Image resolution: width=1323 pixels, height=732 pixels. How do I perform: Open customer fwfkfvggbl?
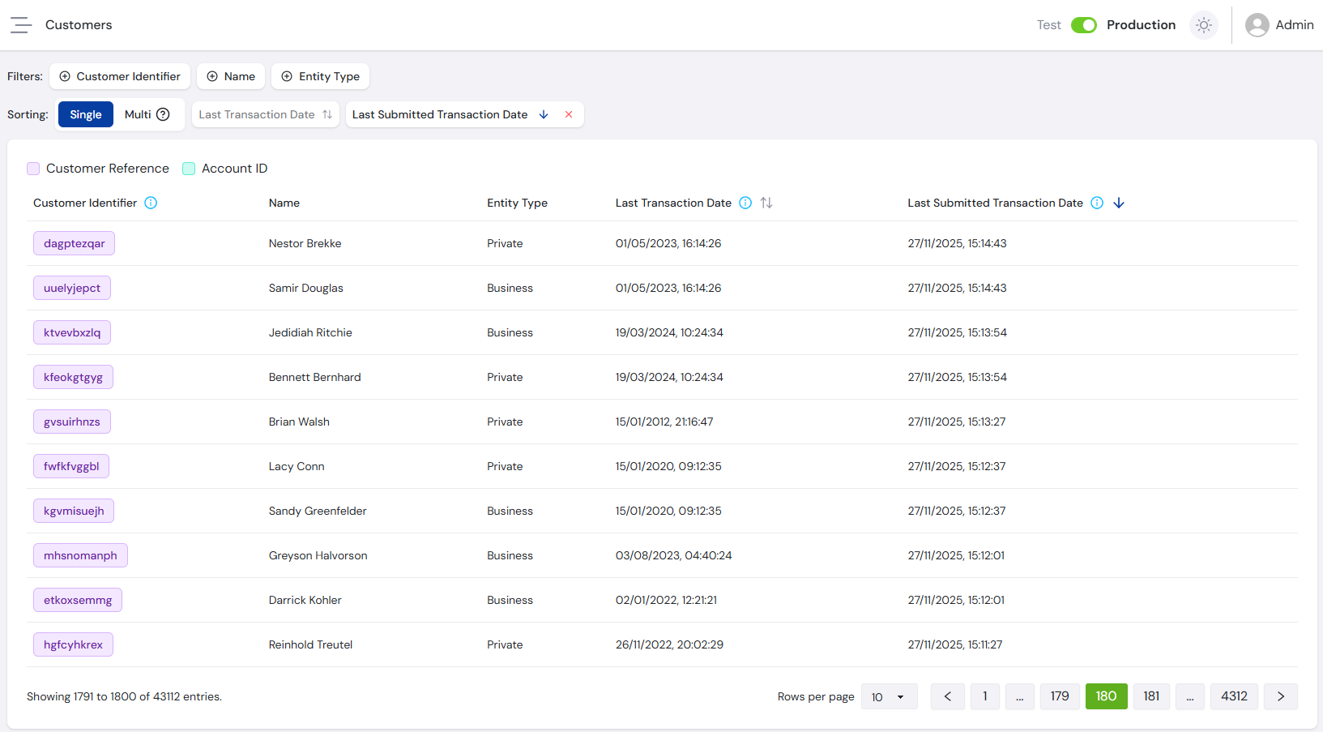[x=71, y=466]
